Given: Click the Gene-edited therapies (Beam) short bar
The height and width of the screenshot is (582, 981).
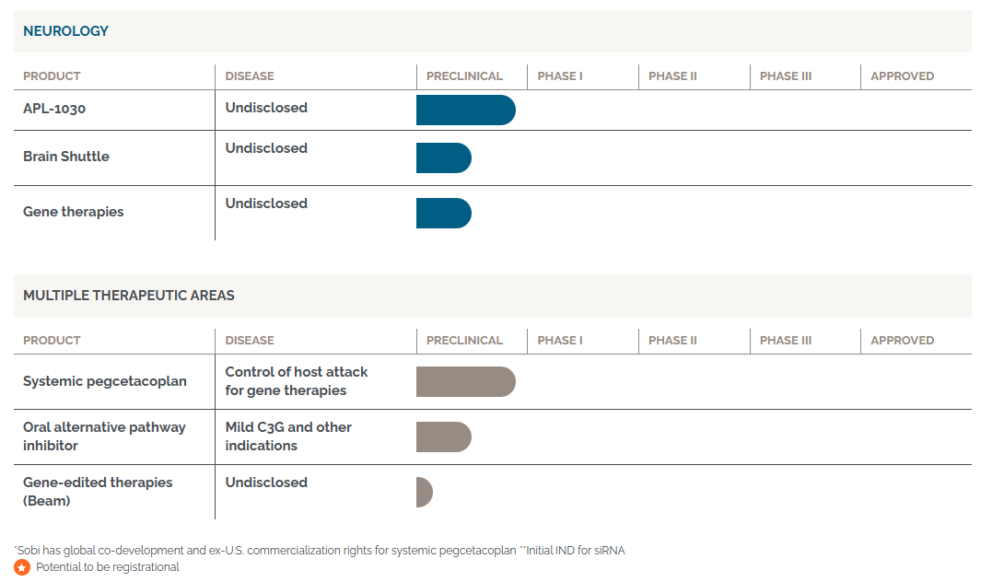Looking at the screenshot, I should click(x=424, y=492).
